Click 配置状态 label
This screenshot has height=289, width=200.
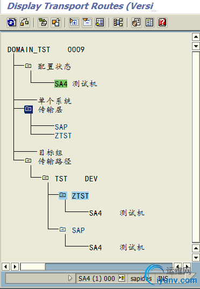(x=54, y=67)
